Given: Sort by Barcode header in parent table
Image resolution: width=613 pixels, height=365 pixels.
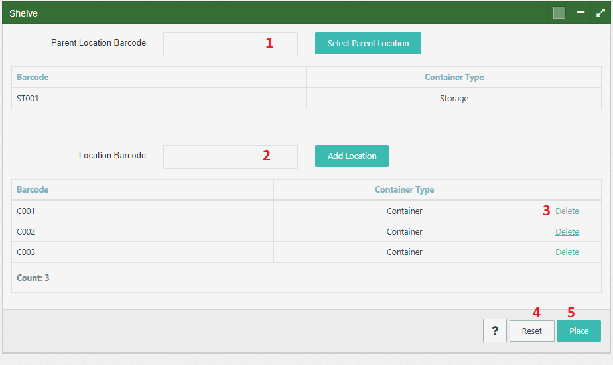Looking at the screenshot, I should (x=33, y=78).
